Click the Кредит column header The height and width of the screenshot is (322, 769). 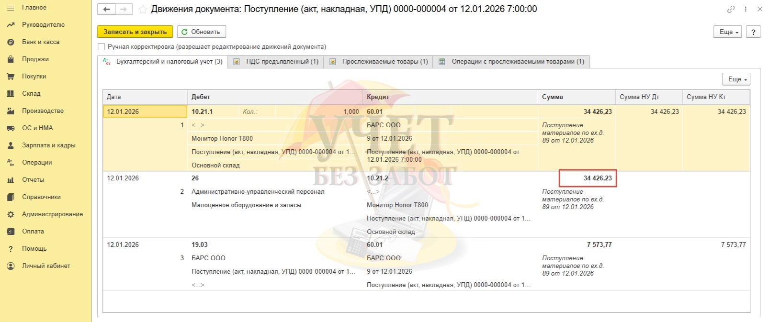[x=450, y=97]
